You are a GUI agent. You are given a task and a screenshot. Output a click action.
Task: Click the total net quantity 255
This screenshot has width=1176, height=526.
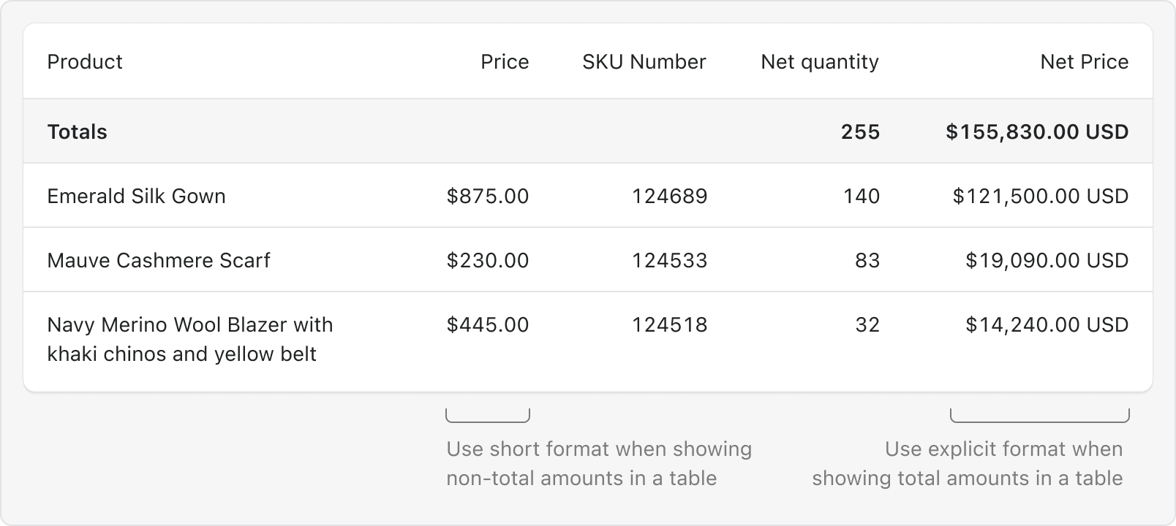pos(861,131)
